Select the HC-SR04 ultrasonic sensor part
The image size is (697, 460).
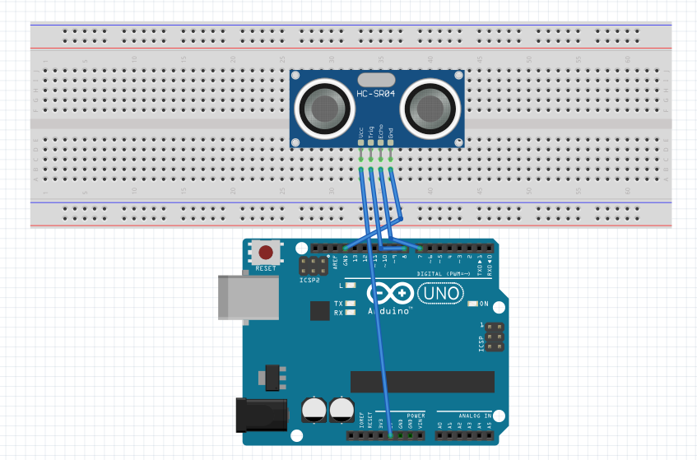[377, 109]
